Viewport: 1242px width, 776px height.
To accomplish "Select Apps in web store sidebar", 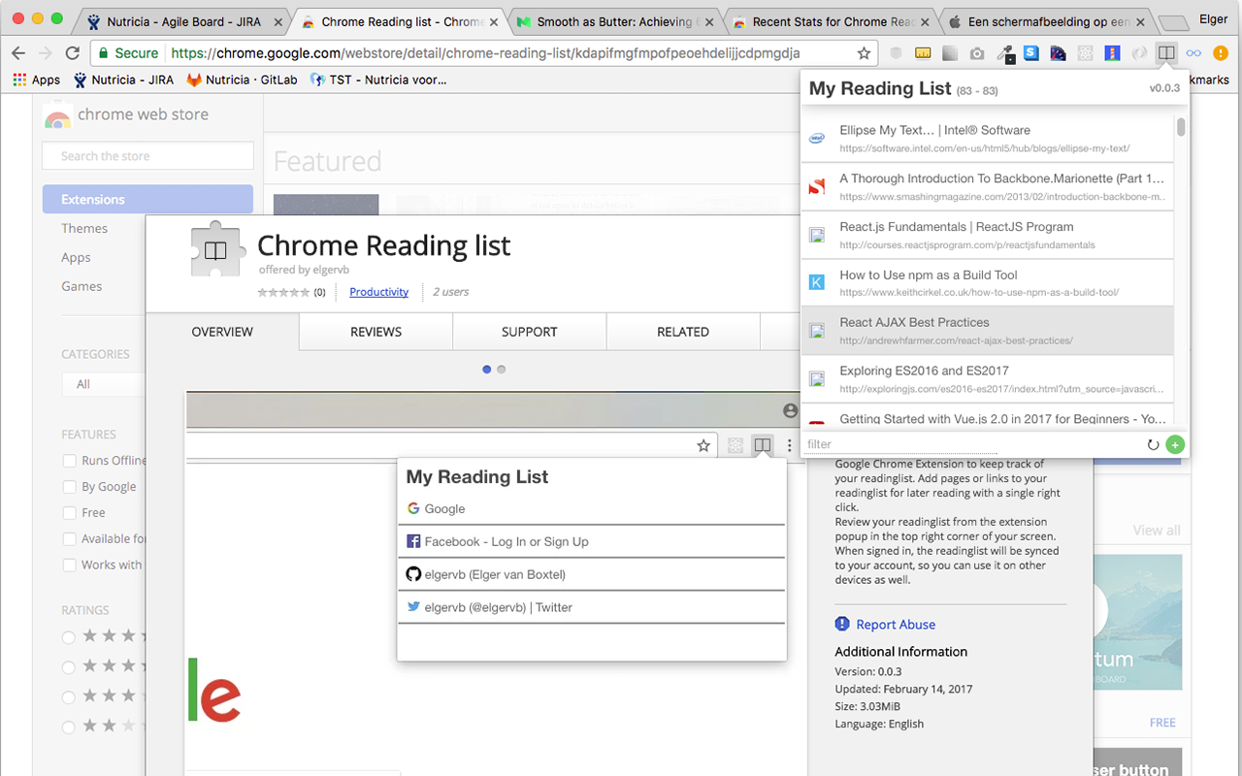I will click(x=76, y=258).
